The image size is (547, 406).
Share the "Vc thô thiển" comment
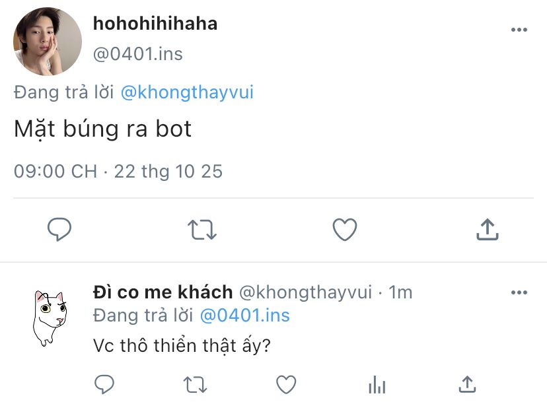[467, 384]
